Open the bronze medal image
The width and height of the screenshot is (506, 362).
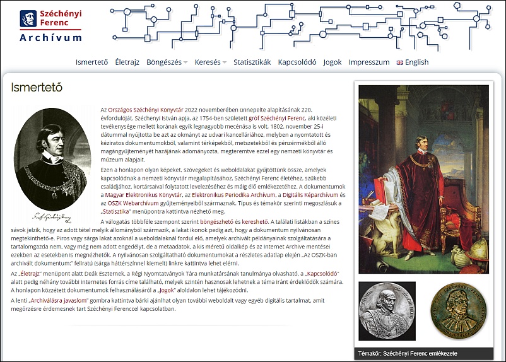coord(459,311)
